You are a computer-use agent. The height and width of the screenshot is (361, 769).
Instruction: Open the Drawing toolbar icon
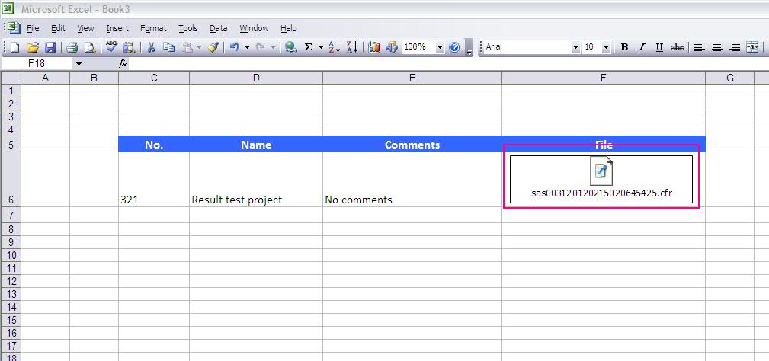[391, 47]
